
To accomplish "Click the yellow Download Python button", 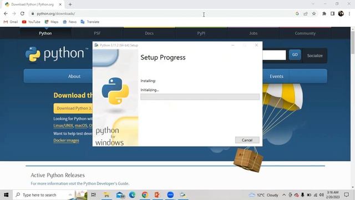I will [x=73, y=108].
